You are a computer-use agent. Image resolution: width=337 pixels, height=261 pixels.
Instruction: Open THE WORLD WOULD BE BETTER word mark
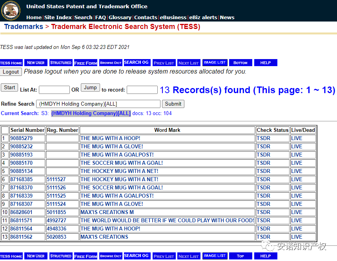coord(167,221)
